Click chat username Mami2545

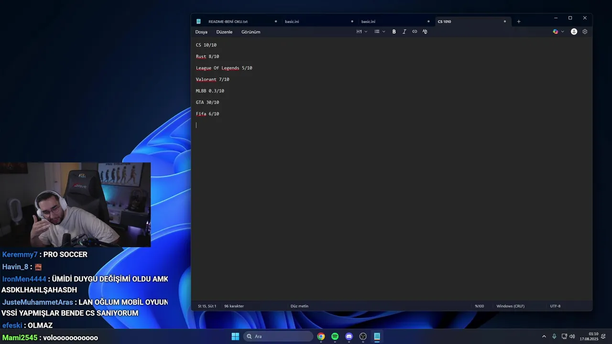[x=19, y=338]
